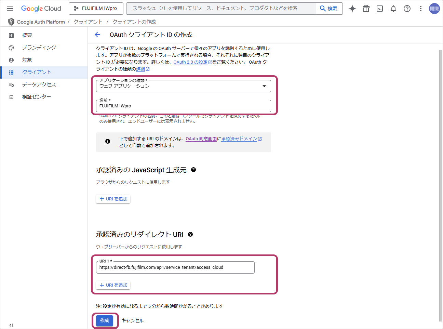Open the three-dot settings menu
443x329 pixels.
tap(420, 9)
